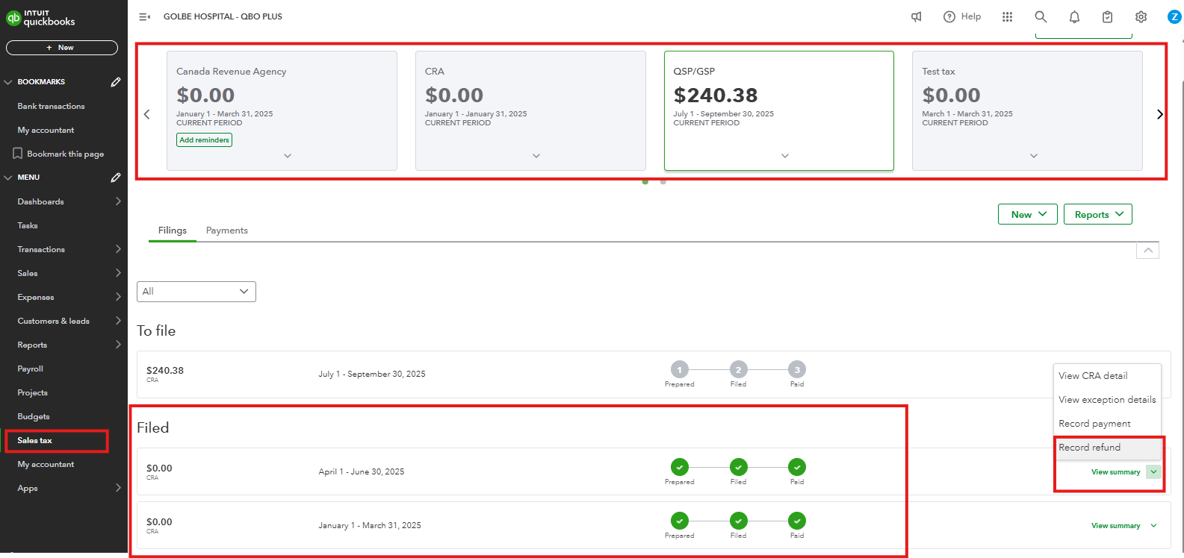Click the Prepared step circle for July–September
Screen dimensions: 1184x558
tap(679, 369)
